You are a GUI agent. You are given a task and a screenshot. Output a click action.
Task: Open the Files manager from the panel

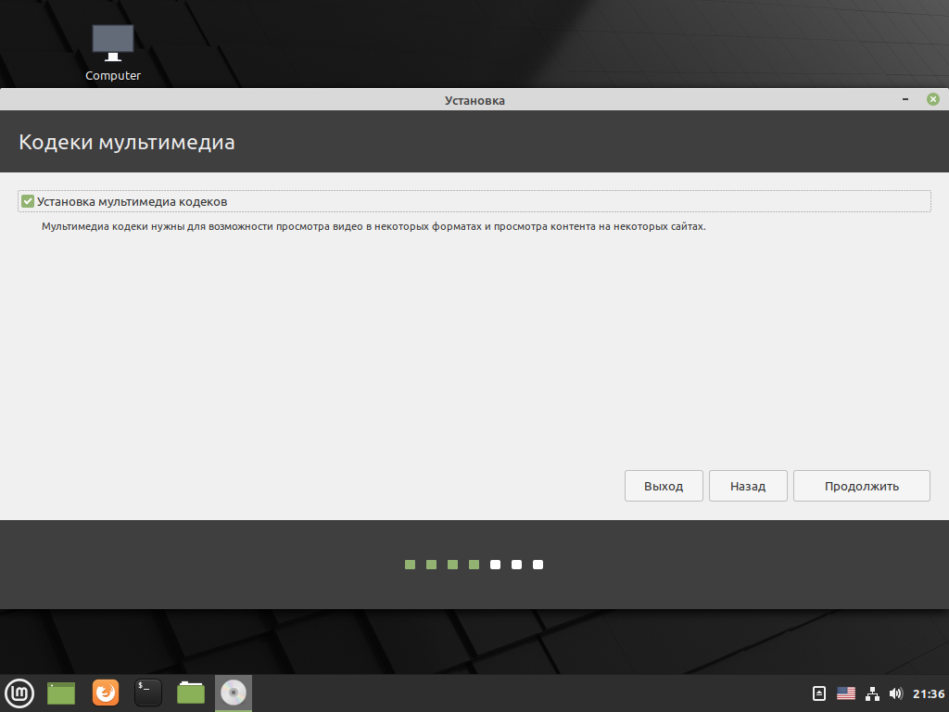coord(191,693)
